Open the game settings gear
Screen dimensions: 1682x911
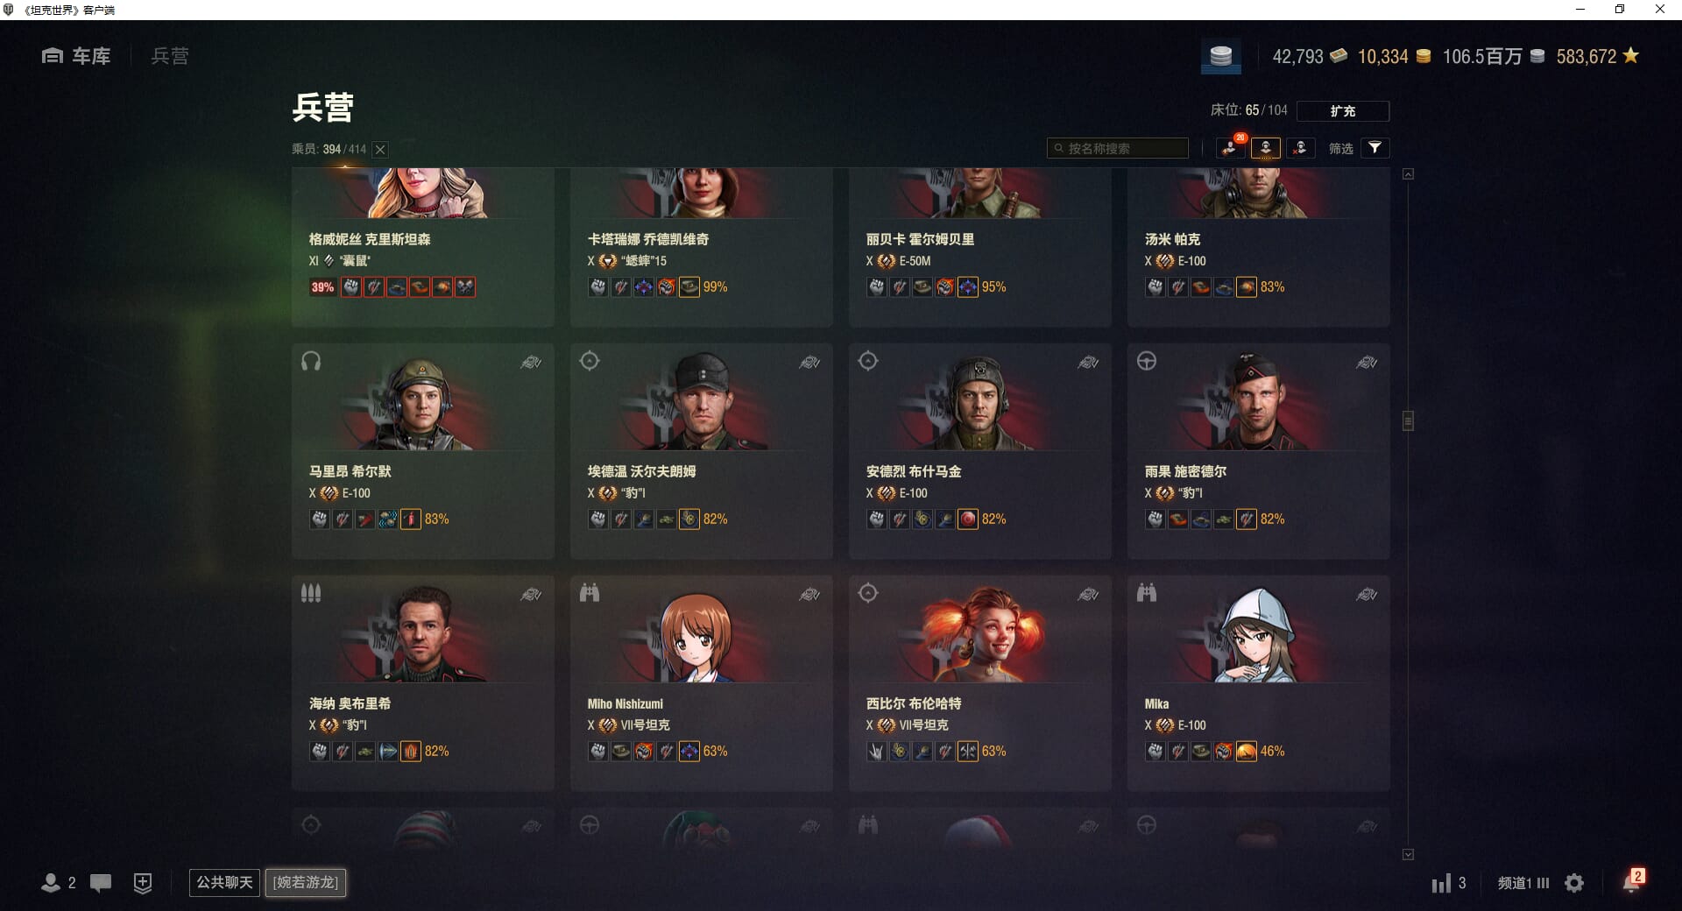click(1574, 883)
